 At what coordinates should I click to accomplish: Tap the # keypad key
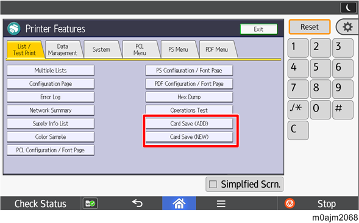(x=343, y=110)
